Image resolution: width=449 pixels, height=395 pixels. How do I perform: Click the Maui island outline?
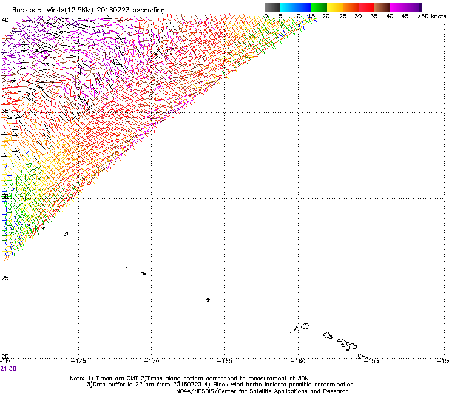(351, 345)
